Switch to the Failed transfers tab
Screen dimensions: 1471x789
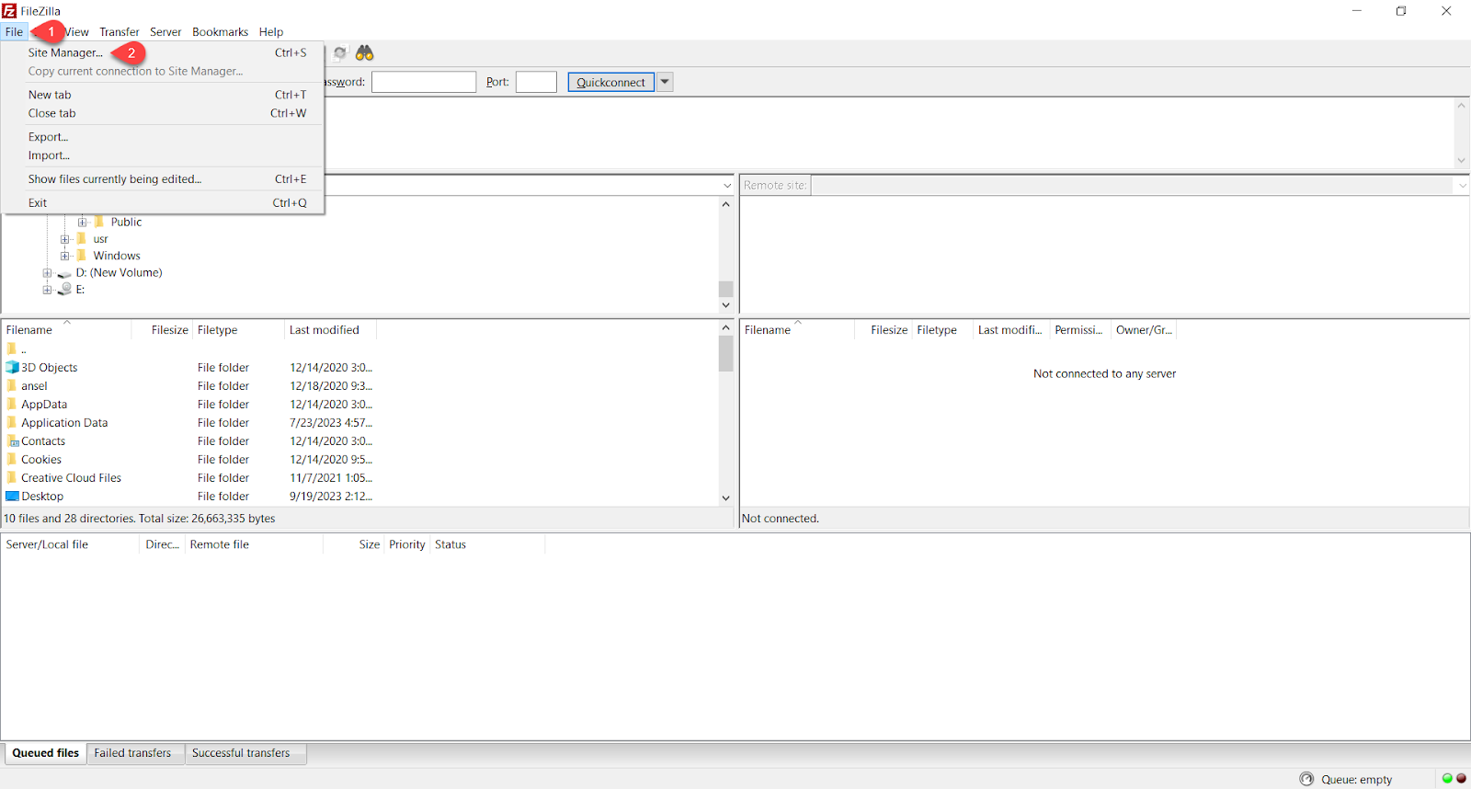[132, 753]
